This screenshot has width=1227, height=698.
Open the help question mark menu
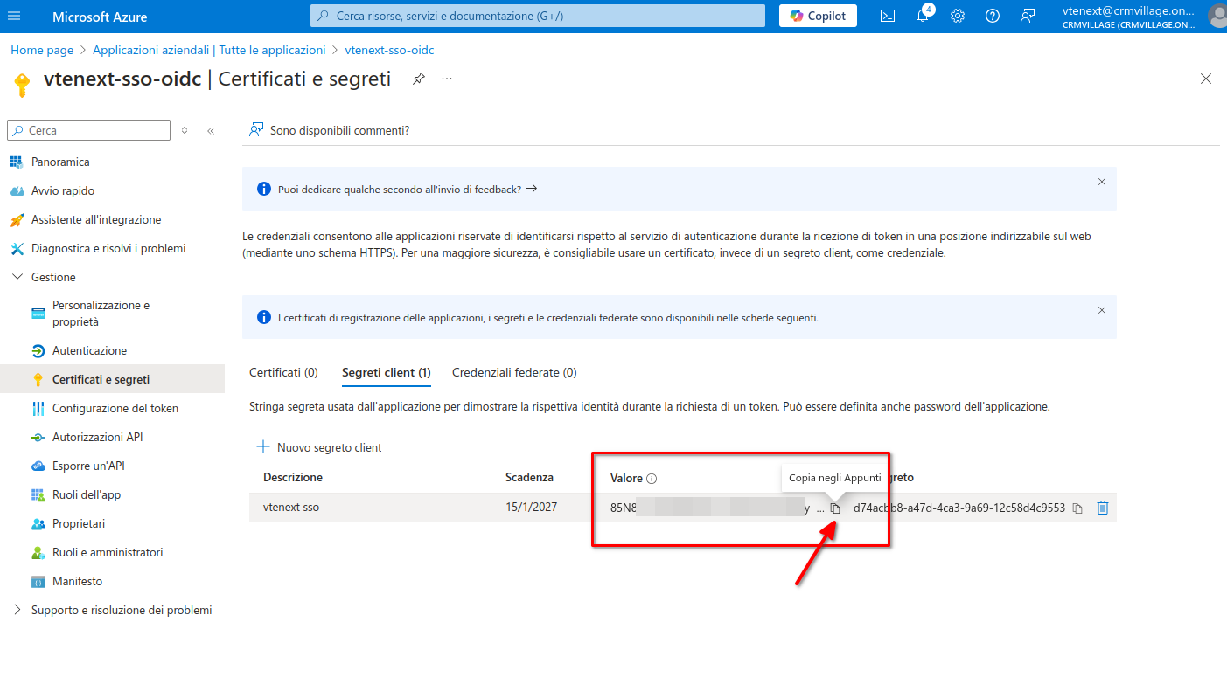point(993,16)
